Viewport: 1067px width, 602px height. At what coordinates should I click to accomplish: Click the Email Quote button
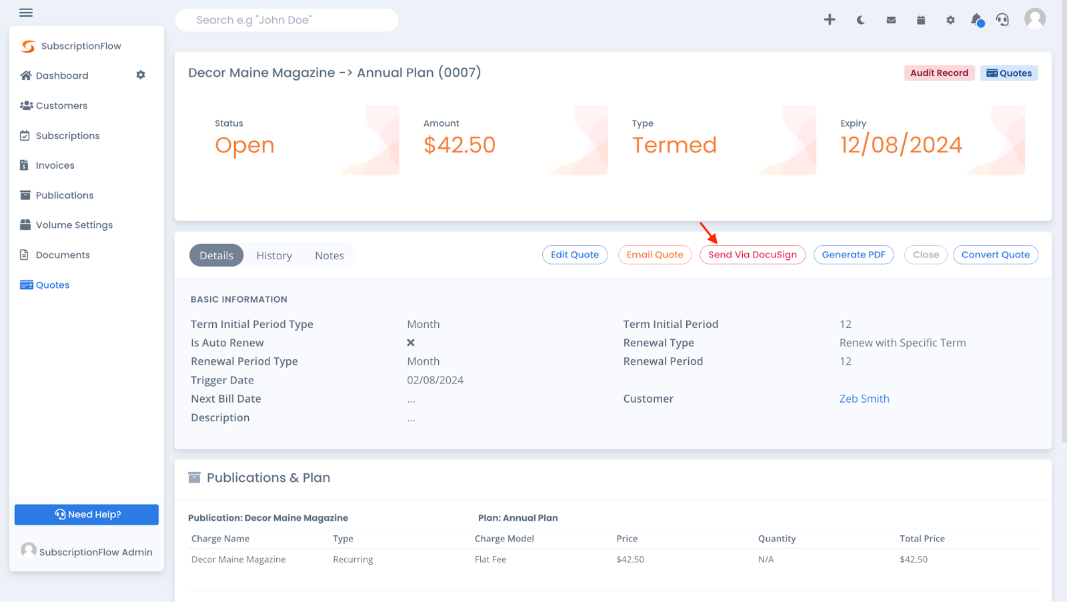coord(655,255)
